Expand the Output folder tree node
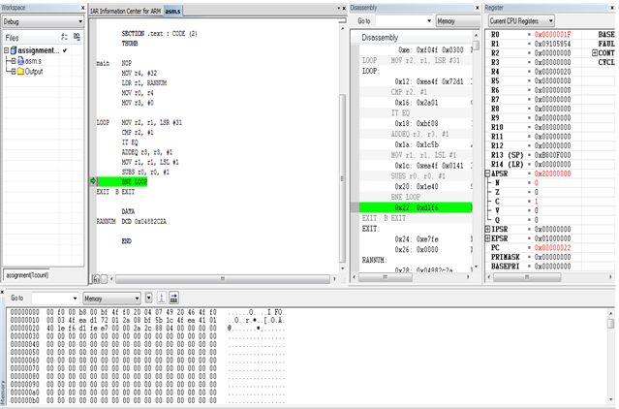The width and height of the screenshot is (619, 409). click(14, 72)
